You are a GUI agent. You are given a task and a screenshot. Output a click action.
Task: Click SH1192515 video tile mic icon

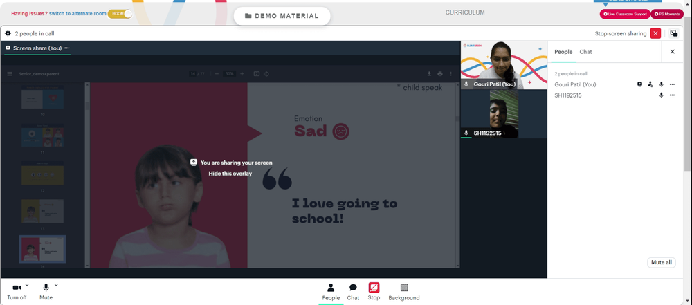pos(466,132)
